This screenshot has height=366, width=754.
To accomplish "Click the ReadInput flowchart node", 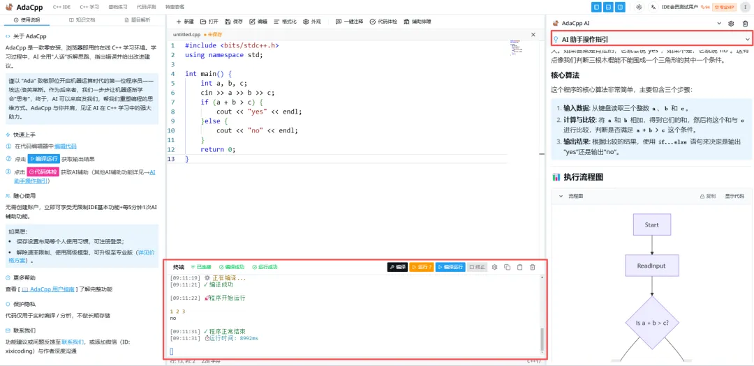I will pos(651,266).
